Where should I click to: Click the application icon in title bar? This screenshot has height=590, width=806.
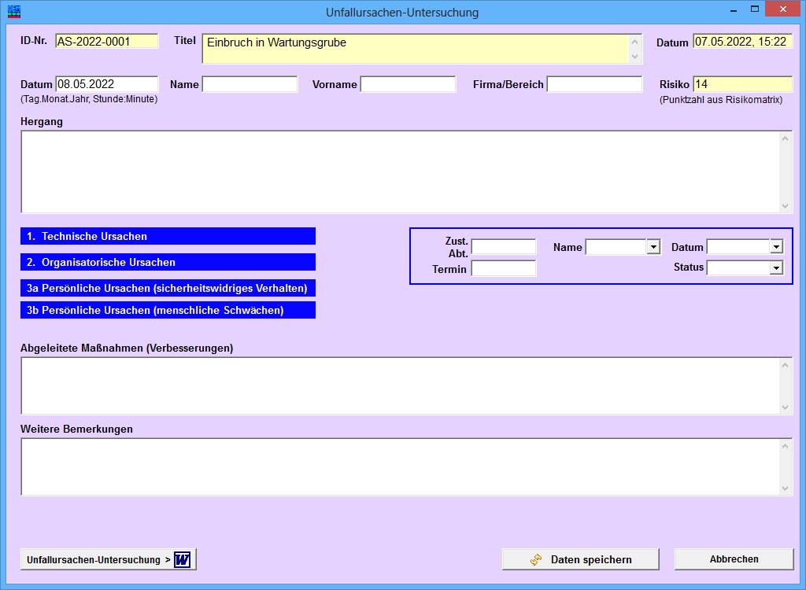pyautogui.click(x=14, y=11)
